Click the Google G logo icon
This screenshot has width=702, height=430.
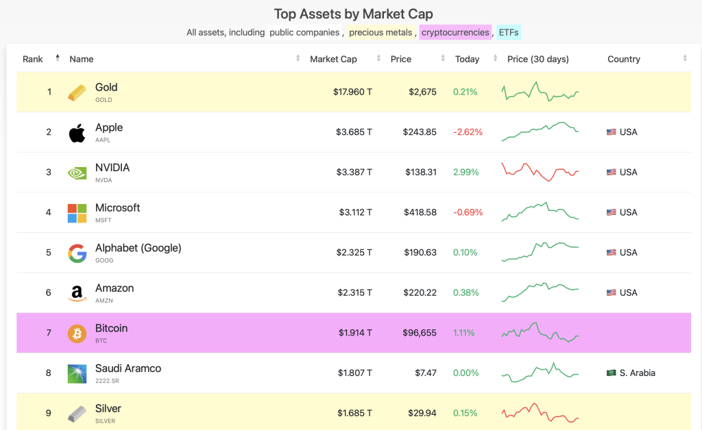pyautogui.click(x=77, y=253)
